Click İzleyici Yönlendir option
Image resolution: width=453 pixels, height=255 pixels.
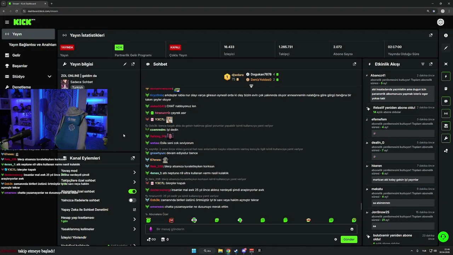click(74, 237)
